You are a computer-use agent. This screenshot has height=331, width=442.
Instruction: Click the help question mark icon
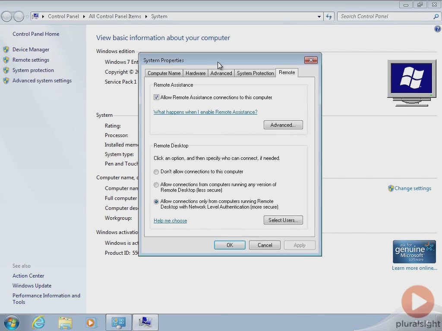point(438,29)
